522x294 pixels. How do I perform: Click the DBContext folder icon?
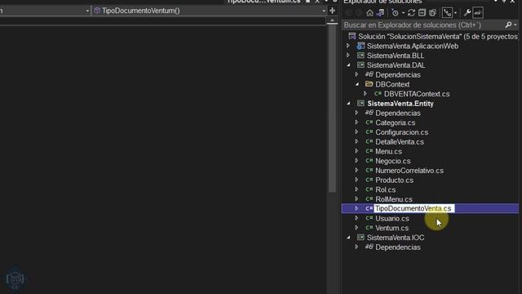tap(369, 84)
